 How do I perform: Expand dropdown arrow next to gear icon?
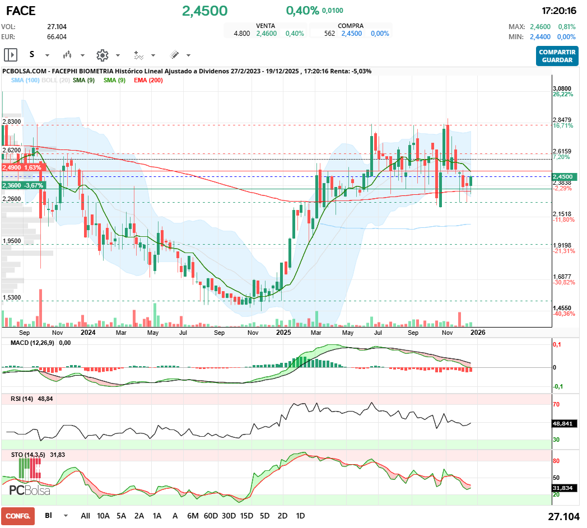click(118, 55)
